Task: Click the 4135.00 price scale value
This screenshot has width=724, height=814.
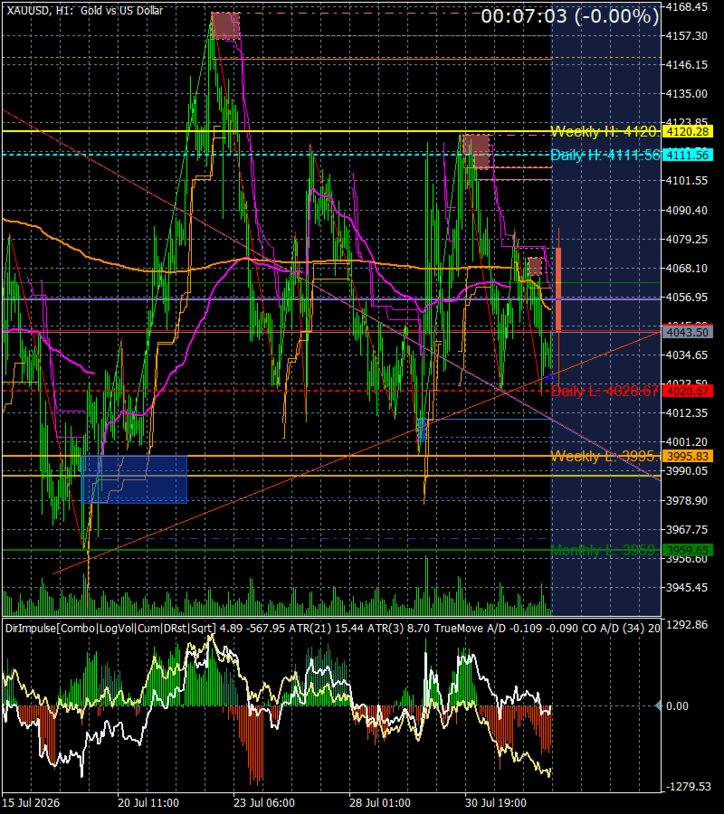Action: click(687, 94)
